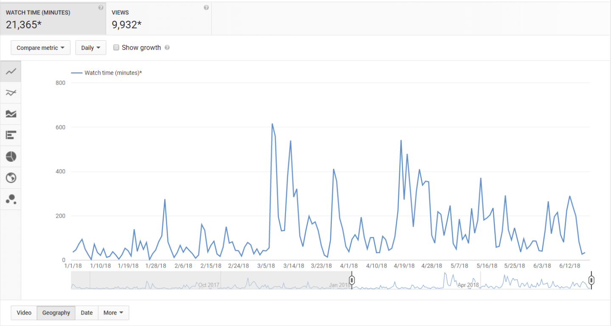Click help icon on Watch Time card
Viewport: 611px width, 326px height.
pos(101,8)
